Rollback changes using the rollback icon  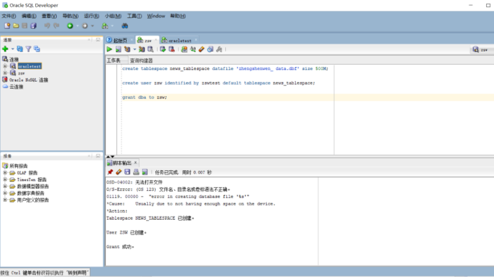(171, 49)
